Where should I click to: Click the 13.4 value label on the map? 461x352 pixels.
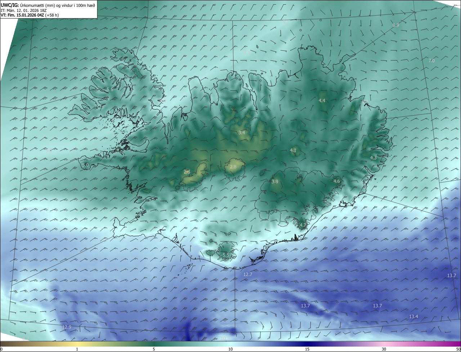413,316
